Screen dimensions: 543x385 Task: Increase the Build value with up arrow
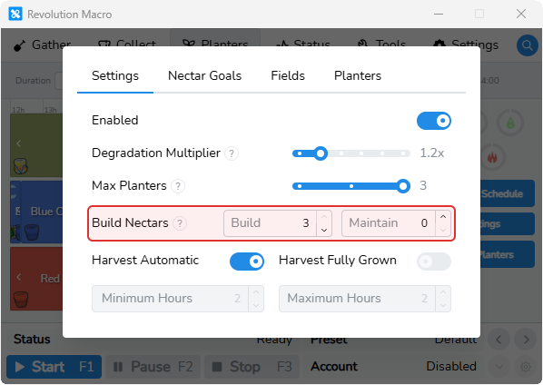coord(324,217)
